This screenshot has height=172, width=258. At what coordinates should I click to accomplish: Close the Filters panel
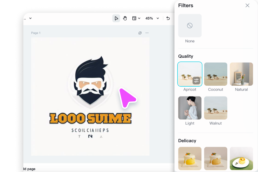coord(247,6)
